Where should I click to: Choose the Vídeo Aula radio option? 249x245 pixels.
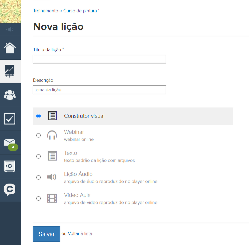[x=39, y=198]
